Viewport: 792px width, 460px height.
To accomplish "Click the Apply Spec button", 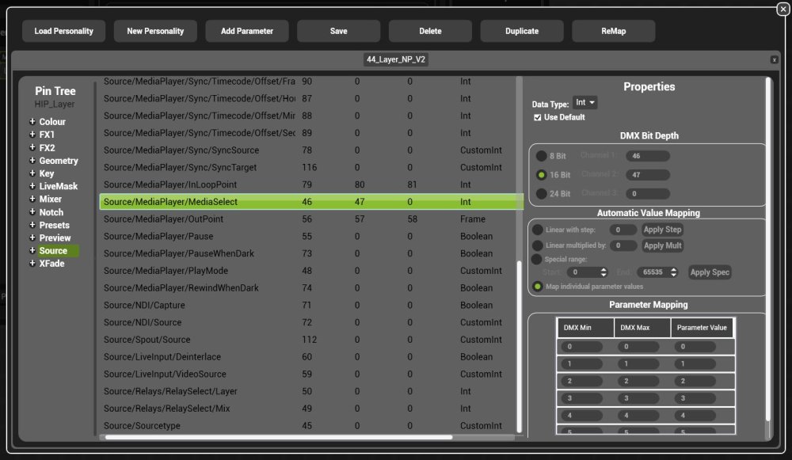I will (710, 272).
